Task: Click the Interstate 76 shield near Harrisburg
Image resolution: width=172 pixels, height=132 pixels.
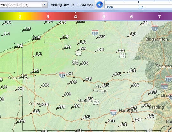Action: coord(113,113)
